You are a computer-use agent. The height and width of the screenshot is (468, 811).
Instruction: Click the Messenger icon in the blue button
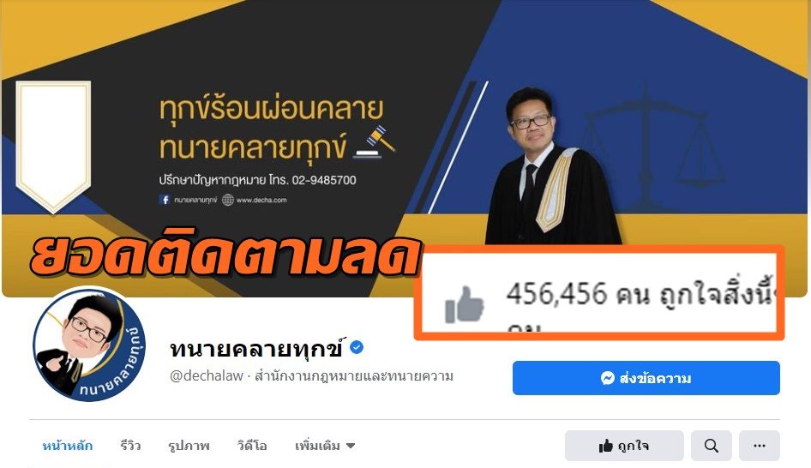(x=608, y=378)
